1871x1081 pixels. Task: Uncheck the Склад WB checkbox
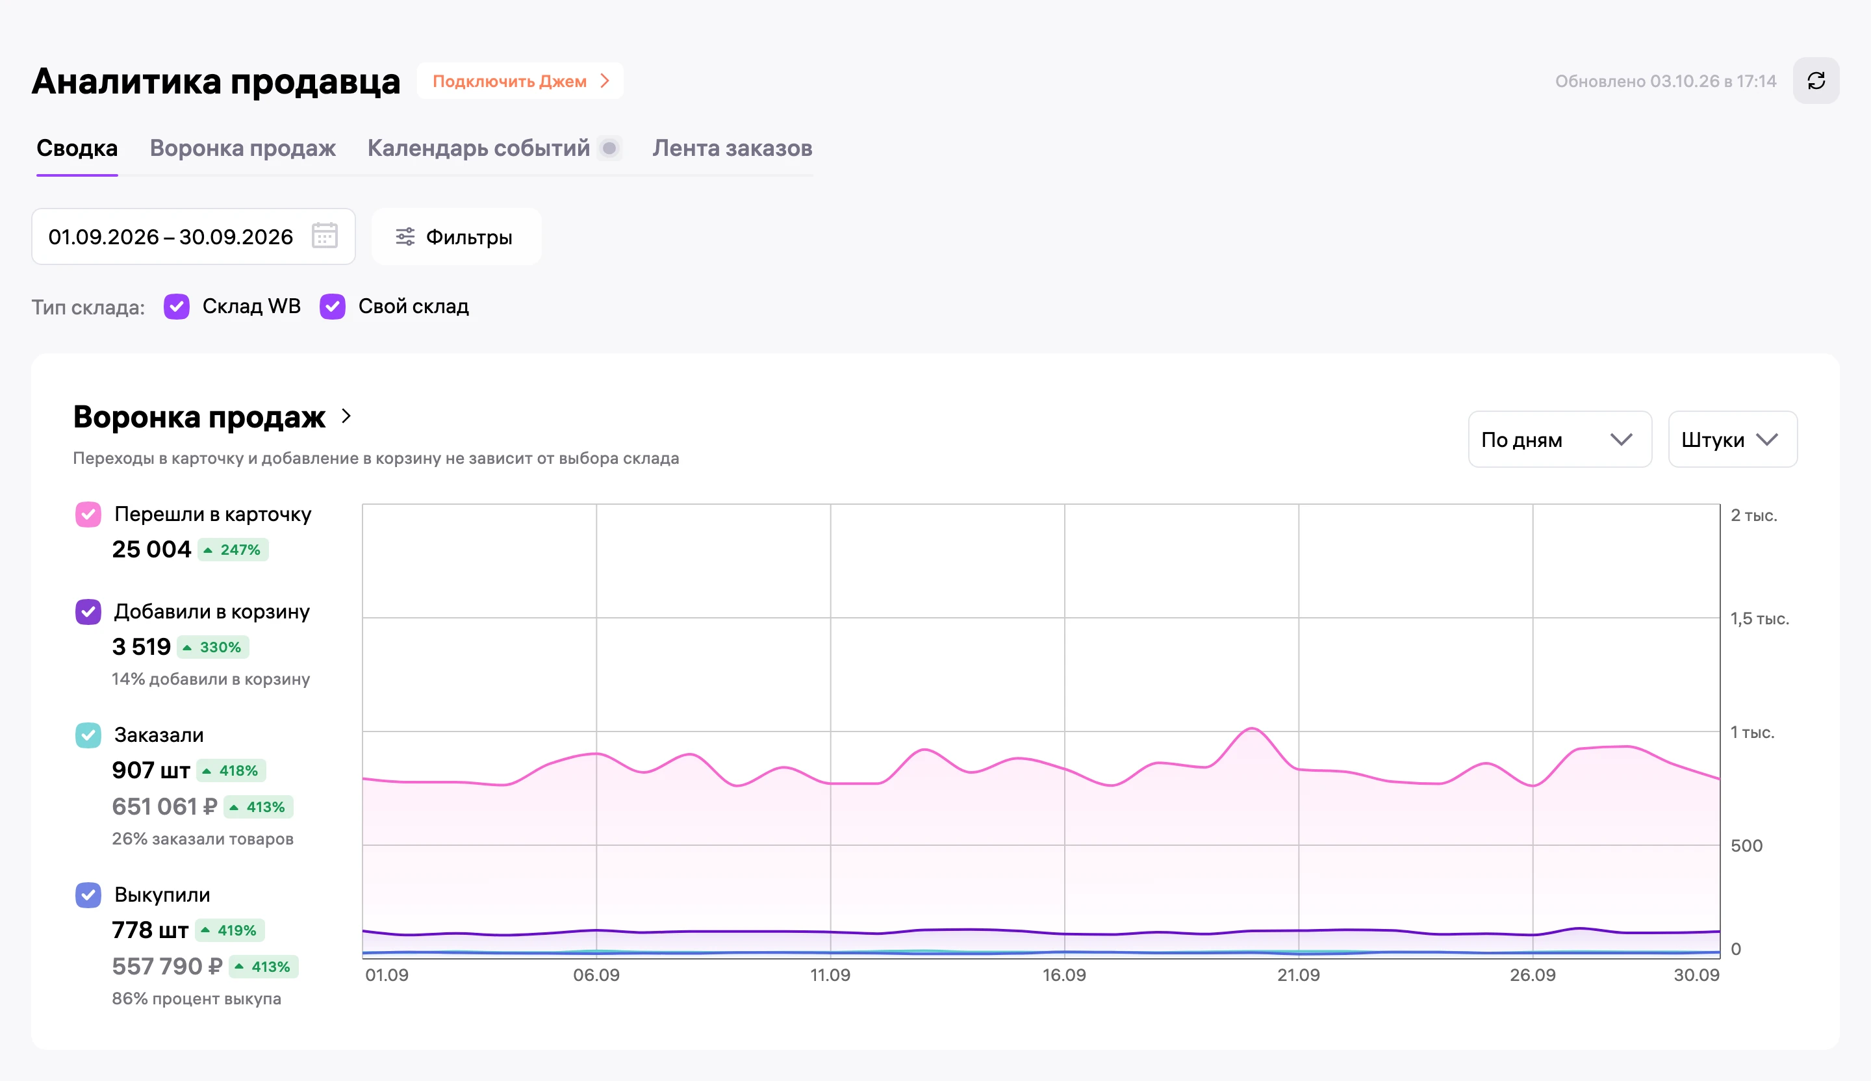pos(177,306)
